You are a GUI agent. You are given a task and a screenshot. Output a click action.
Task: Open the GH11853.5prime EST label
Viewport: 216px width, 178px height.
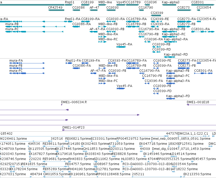(x=96, y=149)
